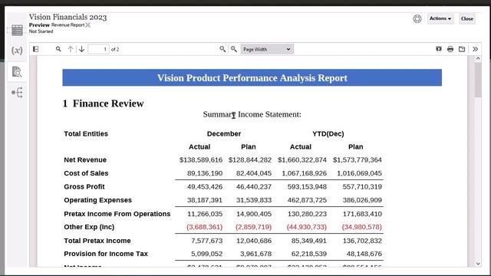Click the Vision Product Performance Analysis Report banner
This screenshot has width=491, height=276.
[252, 77]
